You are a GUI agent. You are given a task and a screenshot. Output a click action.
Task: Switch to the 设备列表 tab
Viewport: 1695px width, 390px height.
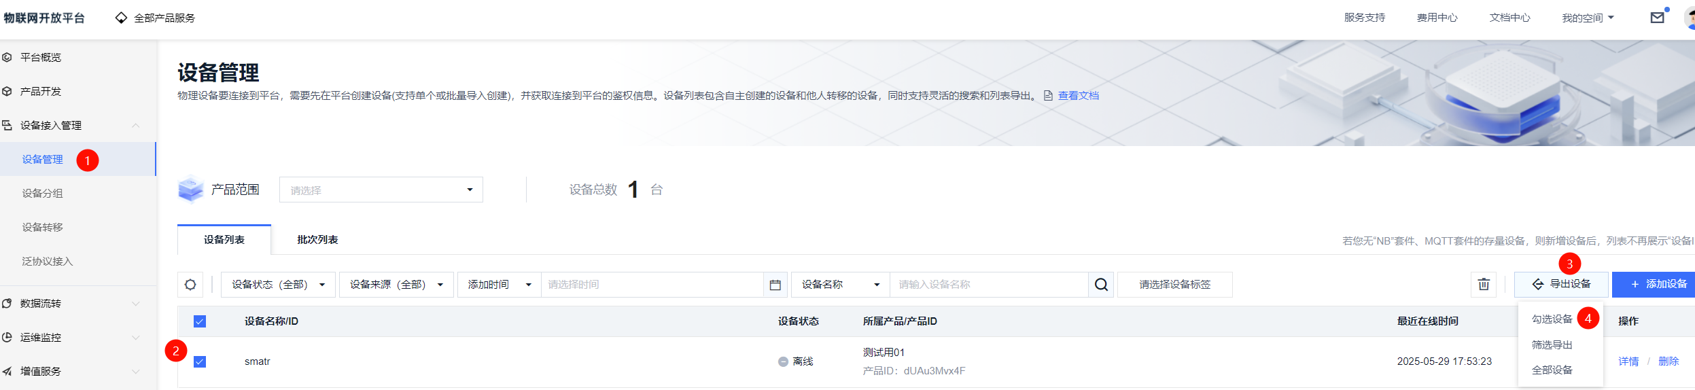click(224, 240)
